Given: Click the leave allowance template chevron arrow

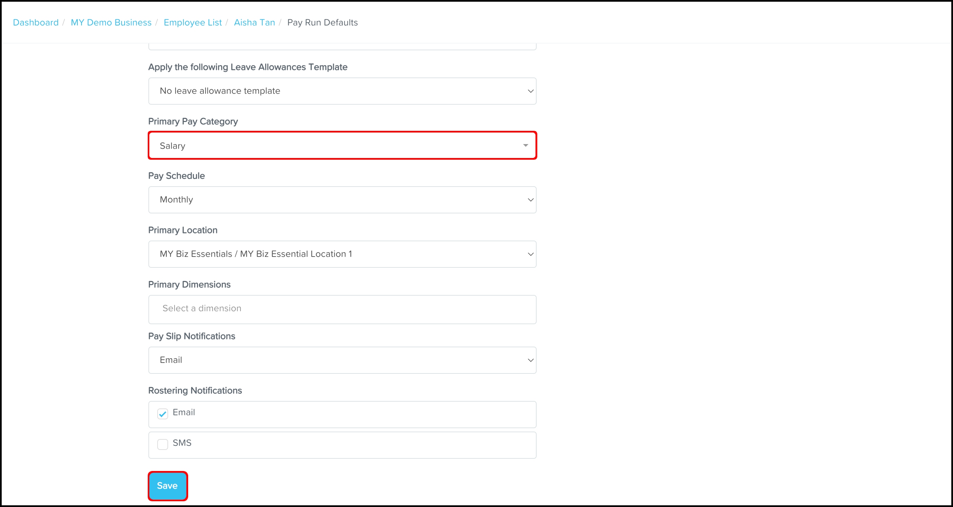Looking at the screenshot, I should coord(530,91).
